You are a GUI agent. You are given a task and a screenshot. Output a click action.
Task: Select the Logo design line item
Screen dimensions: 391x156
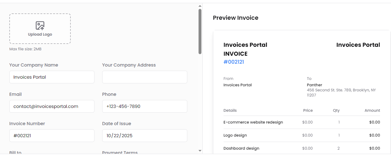click(235, 135)
